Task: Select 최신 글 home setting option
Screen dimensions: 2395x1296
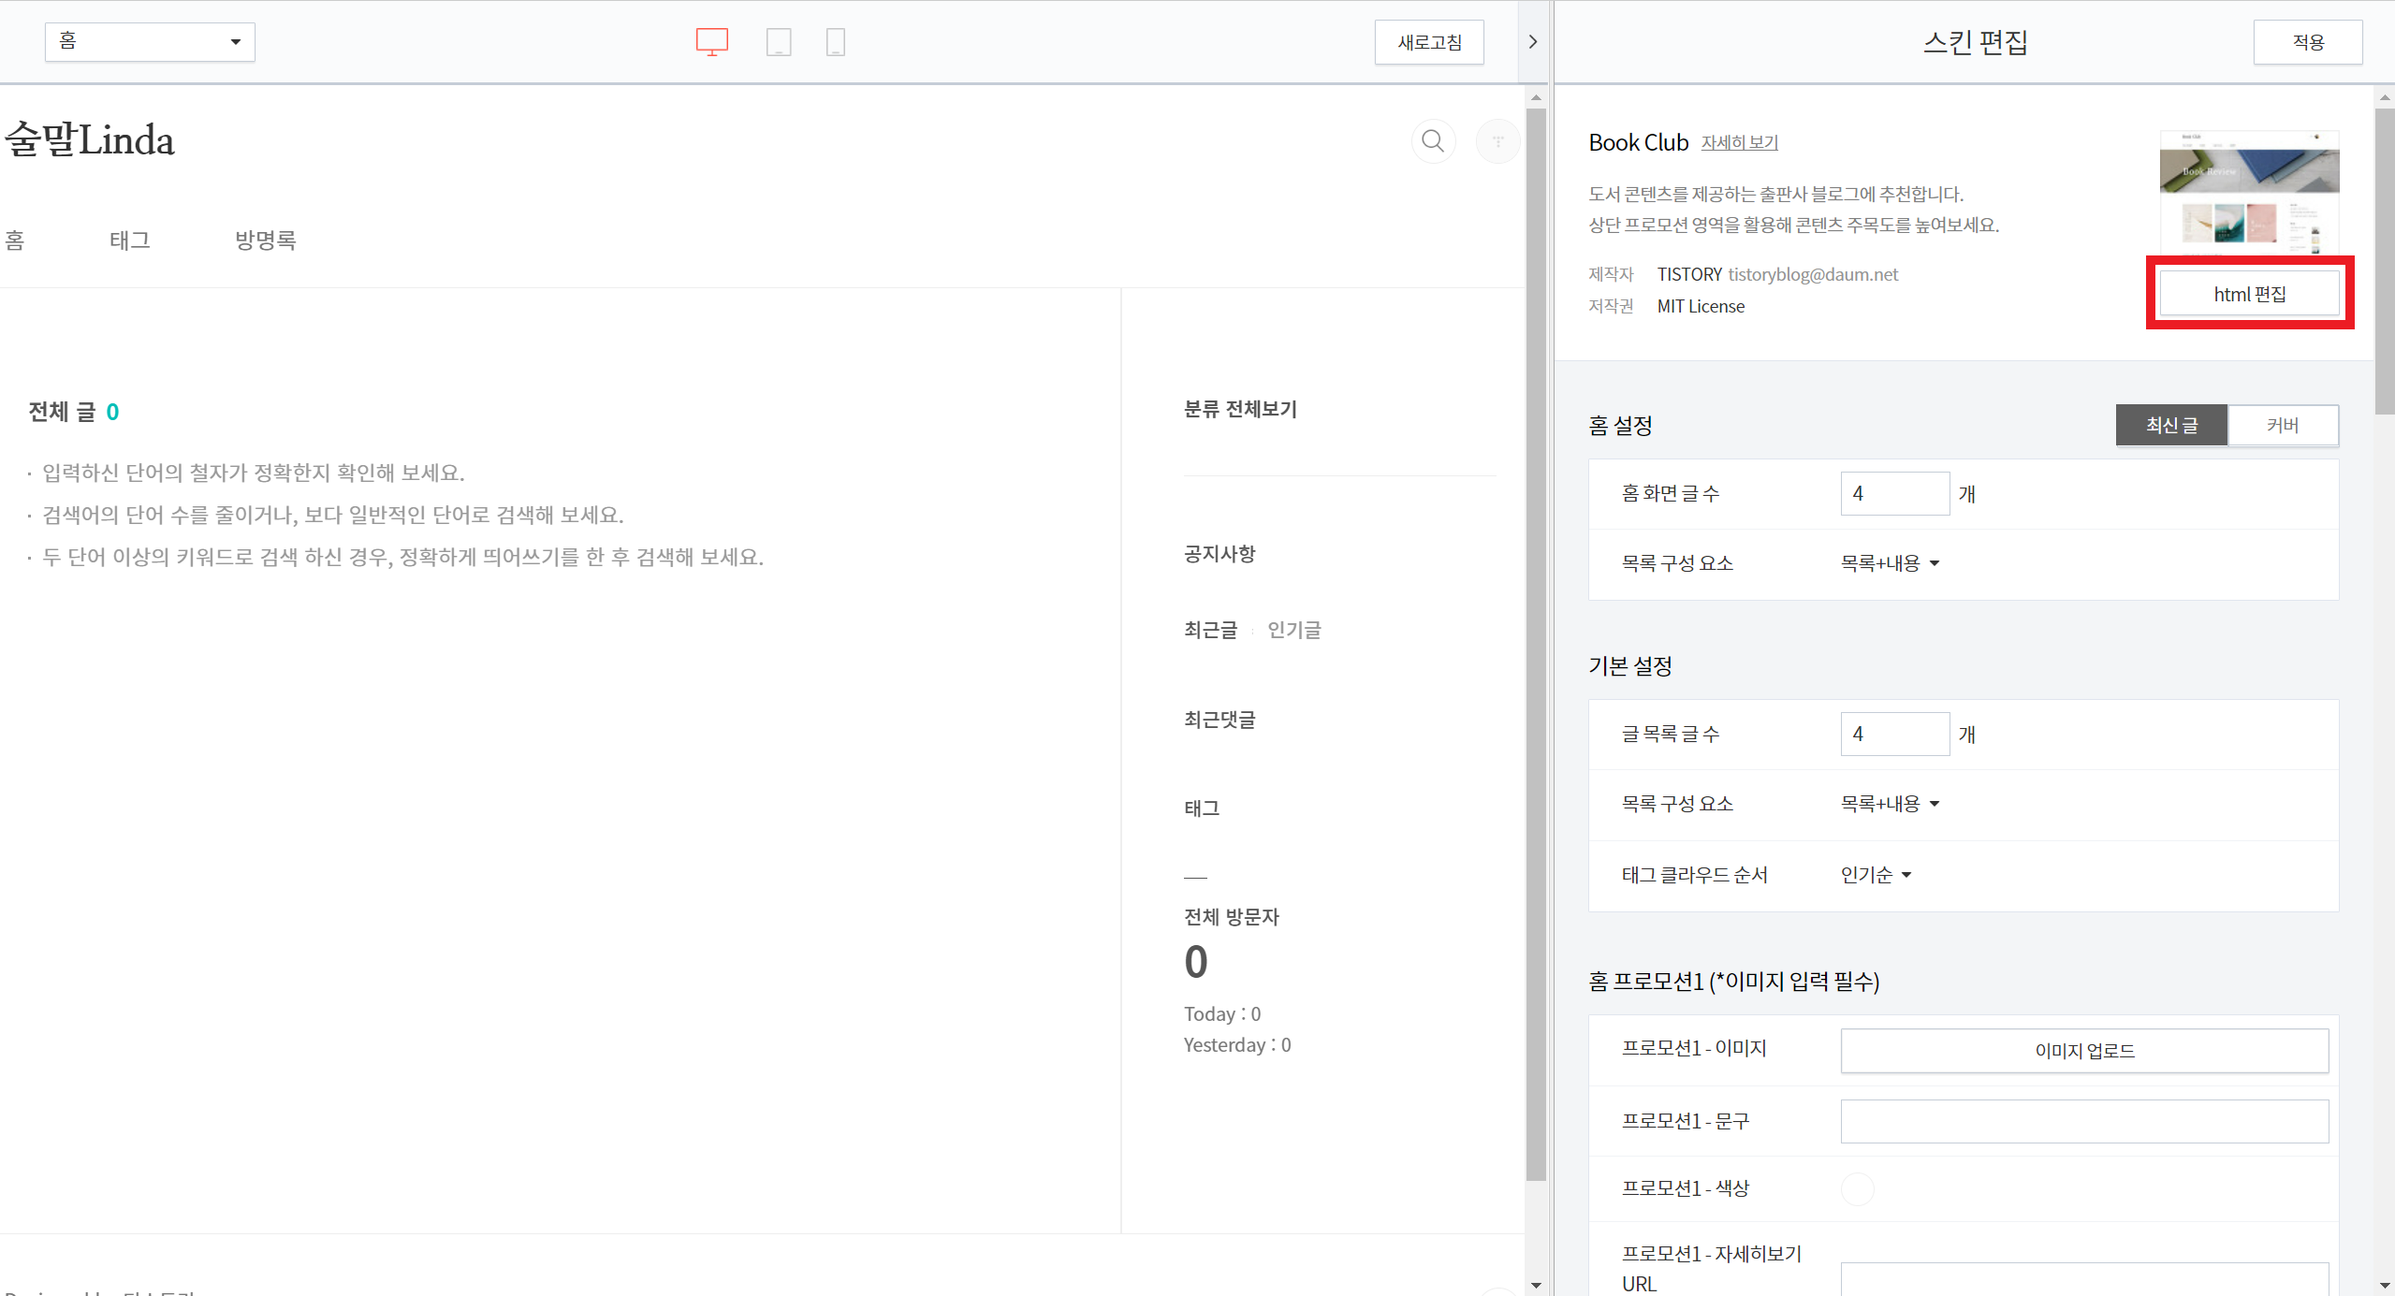Action: [2171, 426]
